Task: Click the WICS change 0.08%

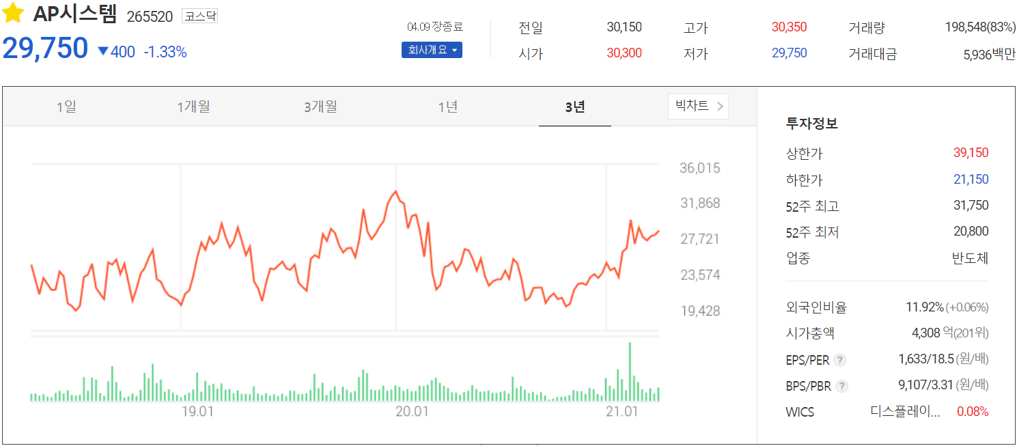Action: click(973, 411)
